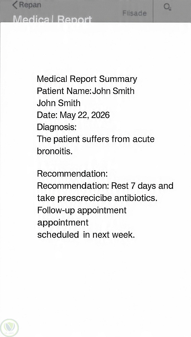Click the Medical Report Summary heading
The height and width of the screenshot is (337, 191).
tap(87, 79)
